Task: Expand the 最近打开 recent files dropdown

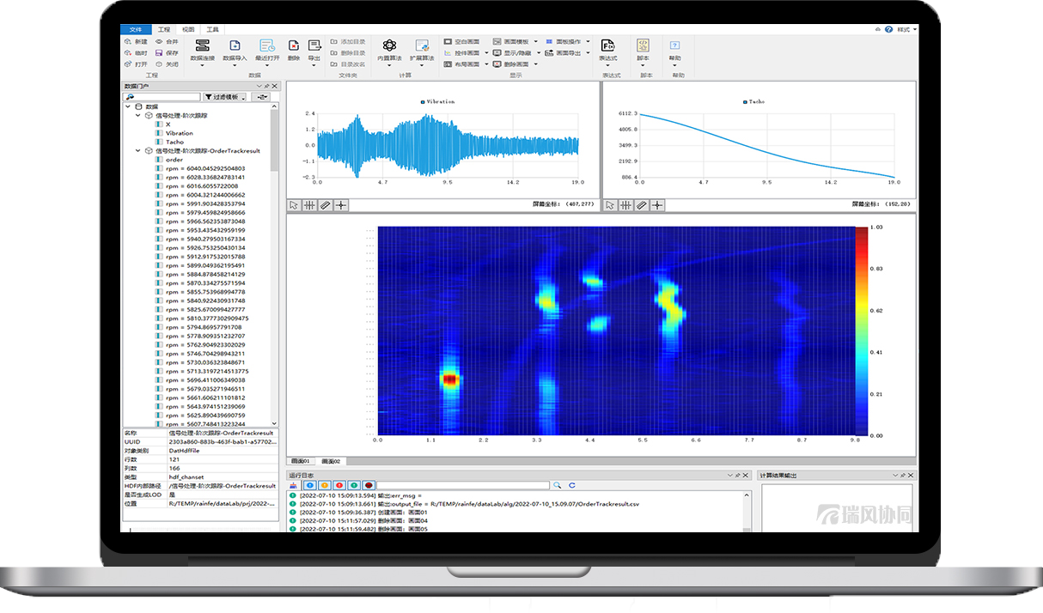Action: point(267,65)
